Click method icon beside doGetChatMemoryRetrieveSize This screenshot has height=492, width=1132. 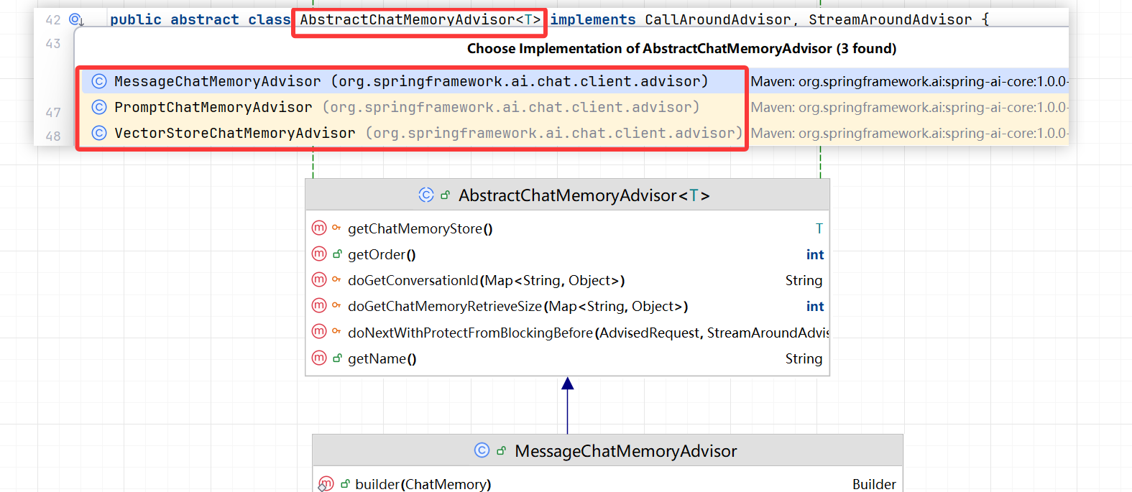tap(319, 305)
